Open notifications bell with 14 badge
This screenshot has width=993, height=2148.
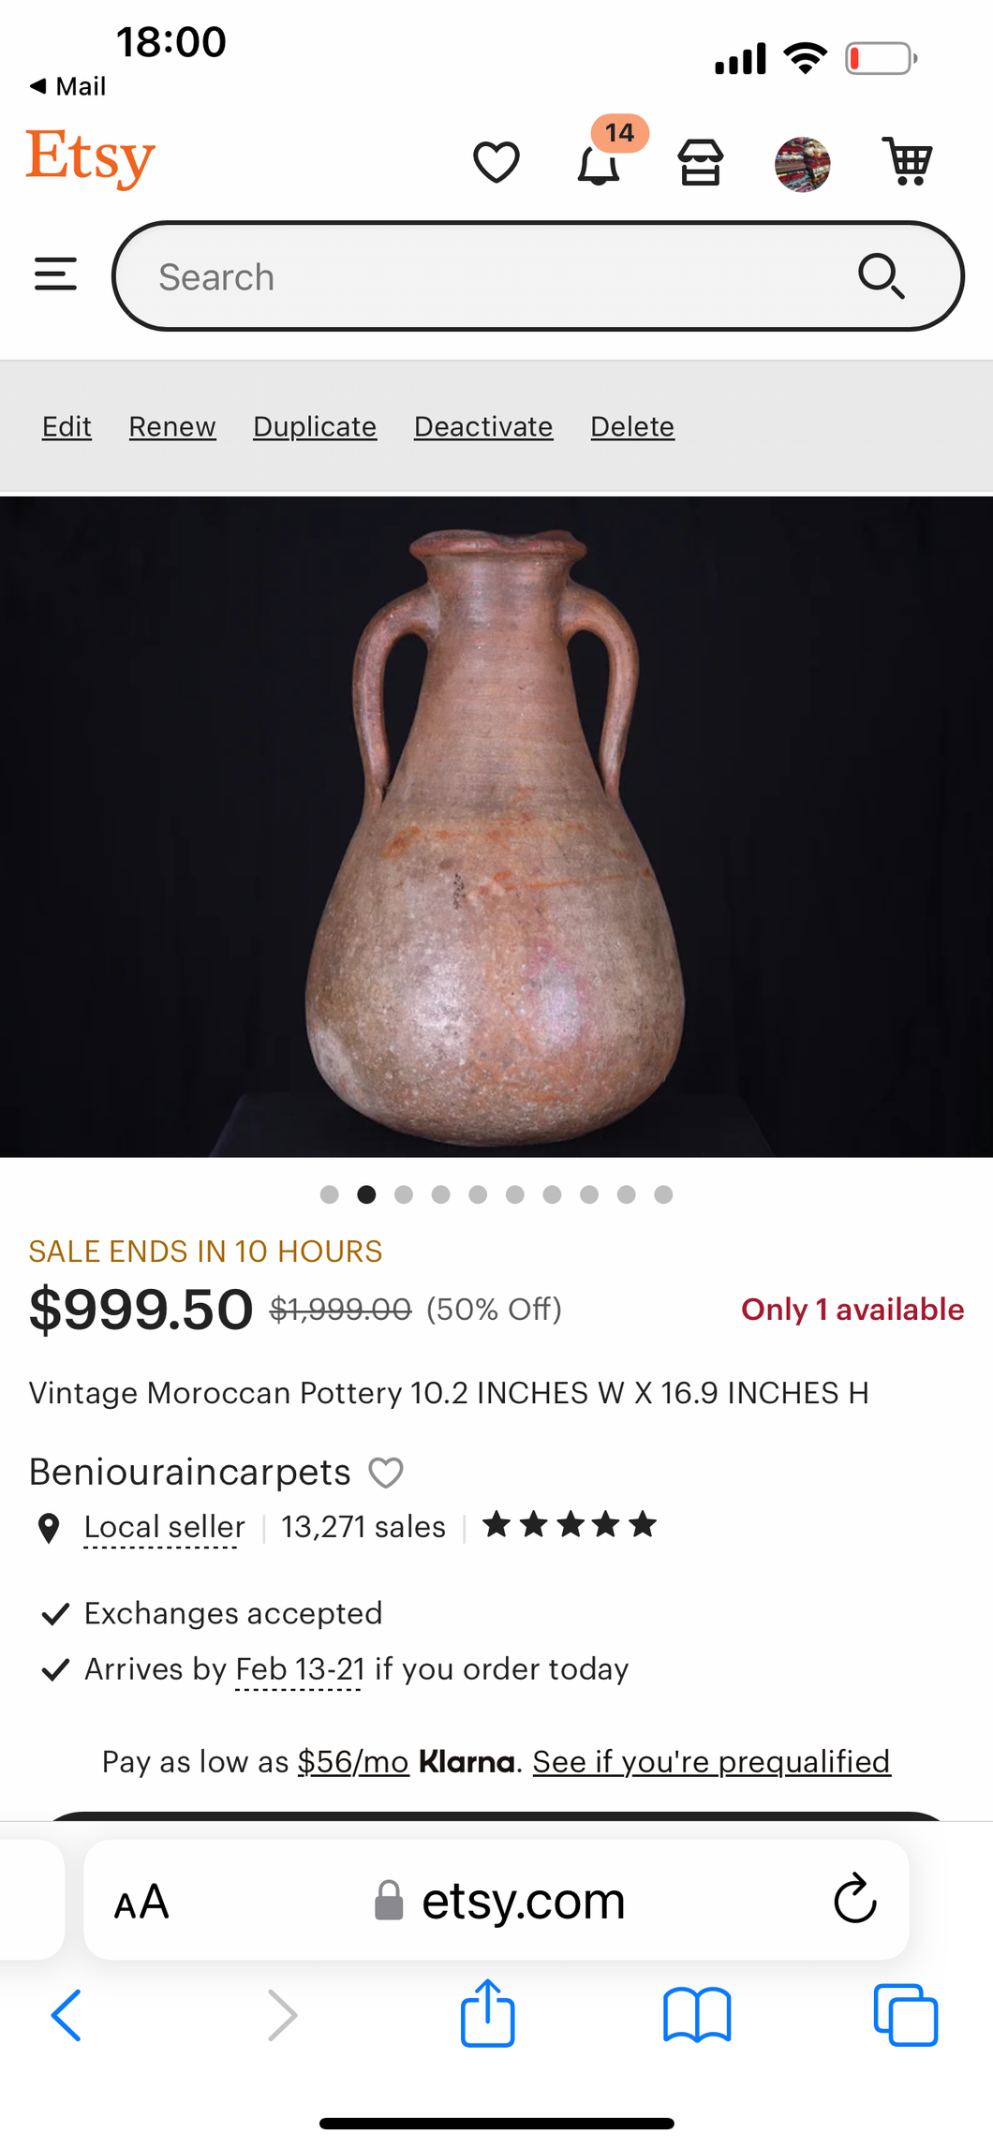[x=599, y=164]
